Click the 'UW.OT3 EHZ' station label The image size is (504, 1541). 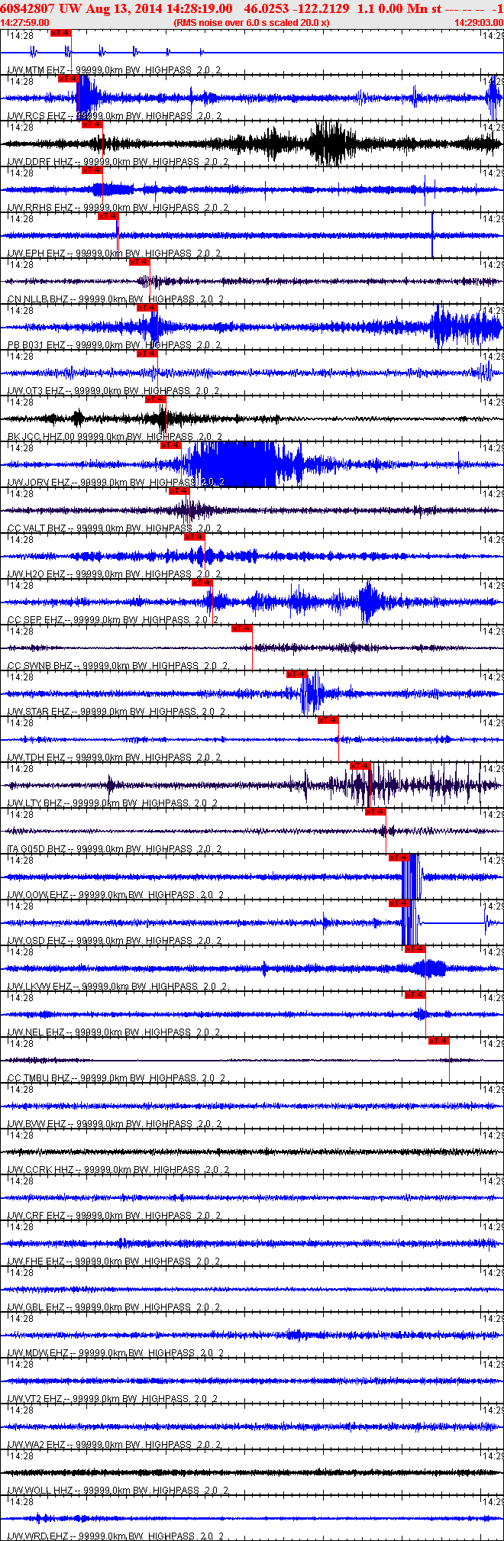click(x=35, y=390)
